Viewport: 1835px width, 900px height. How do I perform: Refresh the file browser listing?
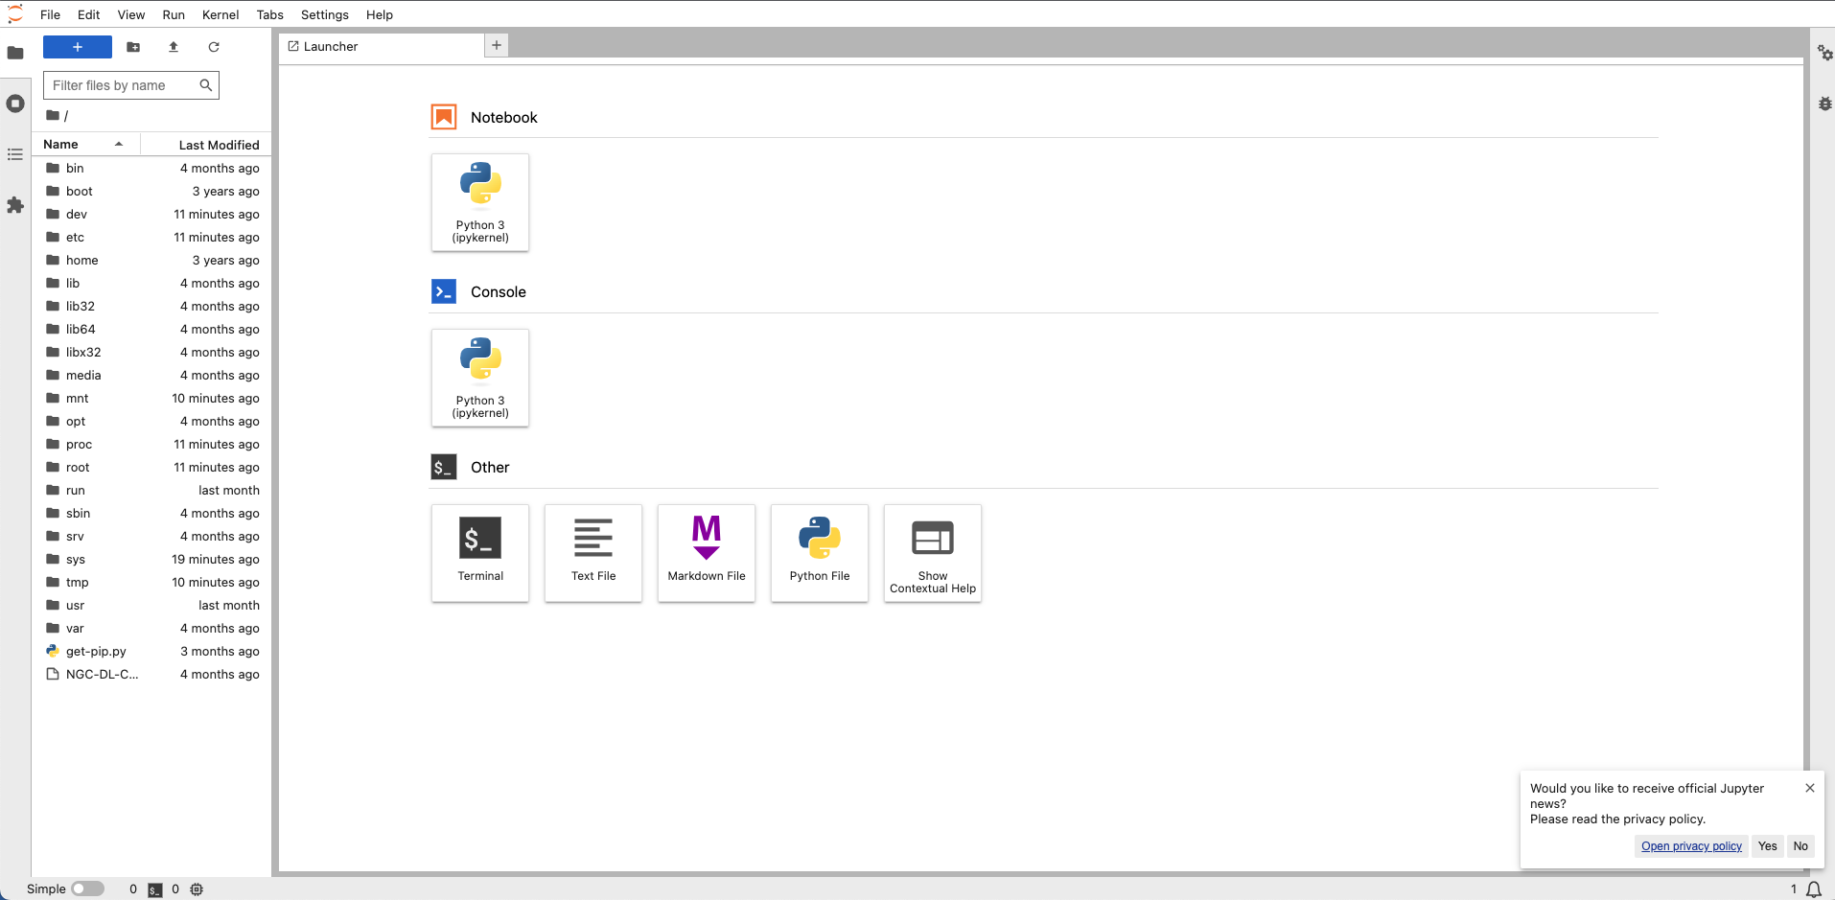point(214,47)
